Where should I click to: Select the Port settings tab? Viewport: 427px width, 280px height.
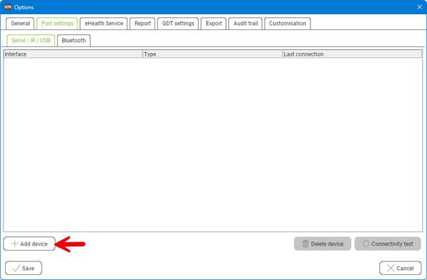click(x=57, y=24)
